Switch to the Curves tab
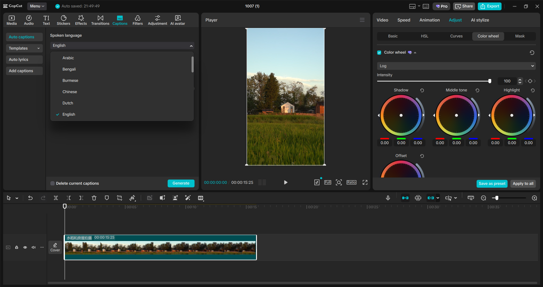543x287 pixels. [456, 36]
